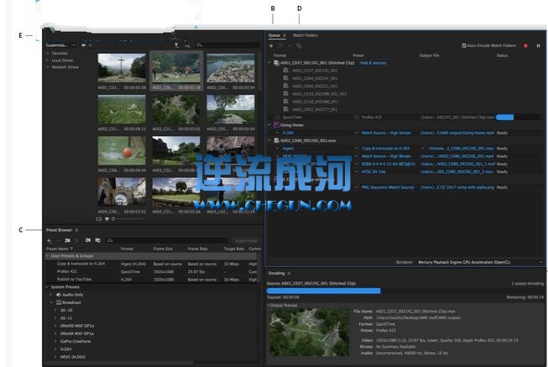Click the Audio Only speaker icon
This screenshot has width=548, height=367.
(x=59, y=295)
